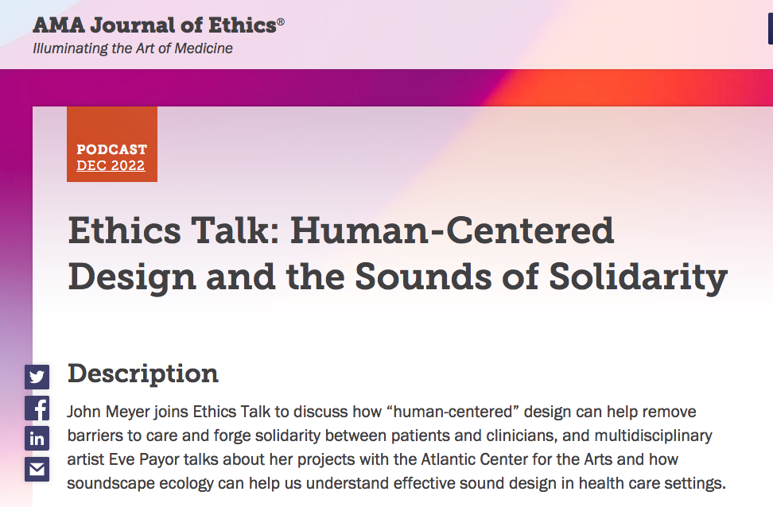The width and height of the screenshot is (773, 507).
Task: Click the registered trademark symbol beside Ethics
Action: [x=281, y=21]
